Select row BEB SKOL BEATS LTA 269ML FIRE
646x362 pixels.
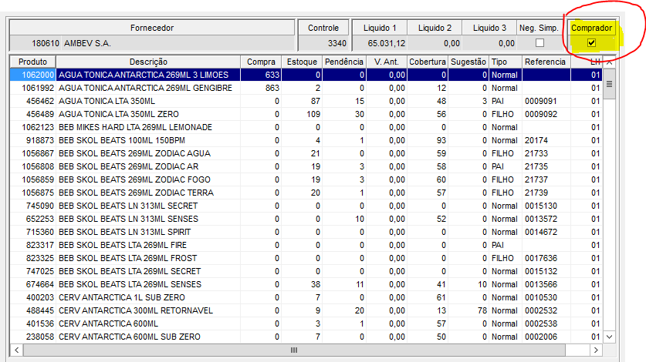coord(306,245)
